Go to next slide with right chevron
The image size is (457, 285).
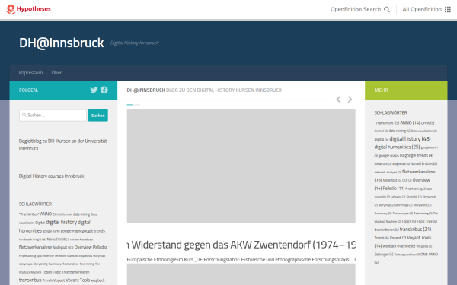pyautogui.click(x=350, y=100)
